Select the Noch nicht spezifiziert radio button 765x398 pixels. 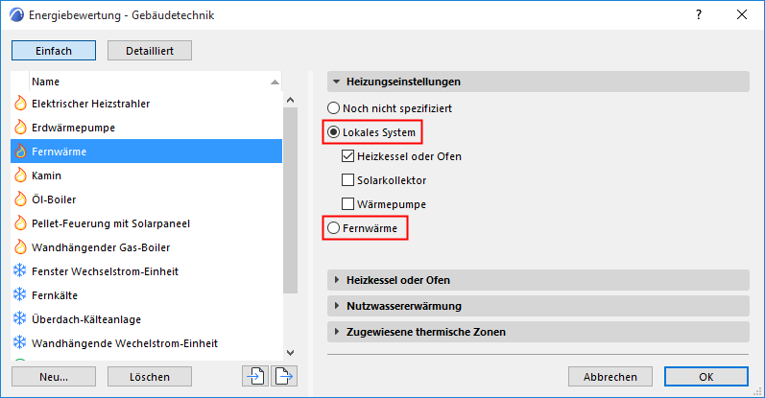tap(334, 108)
